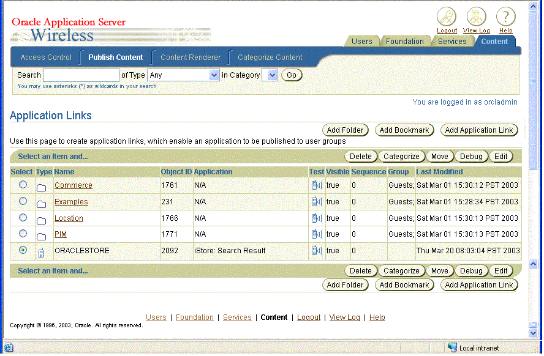Click the bottom Move button
Screen dimensions: 544x356
click(440, 271)
